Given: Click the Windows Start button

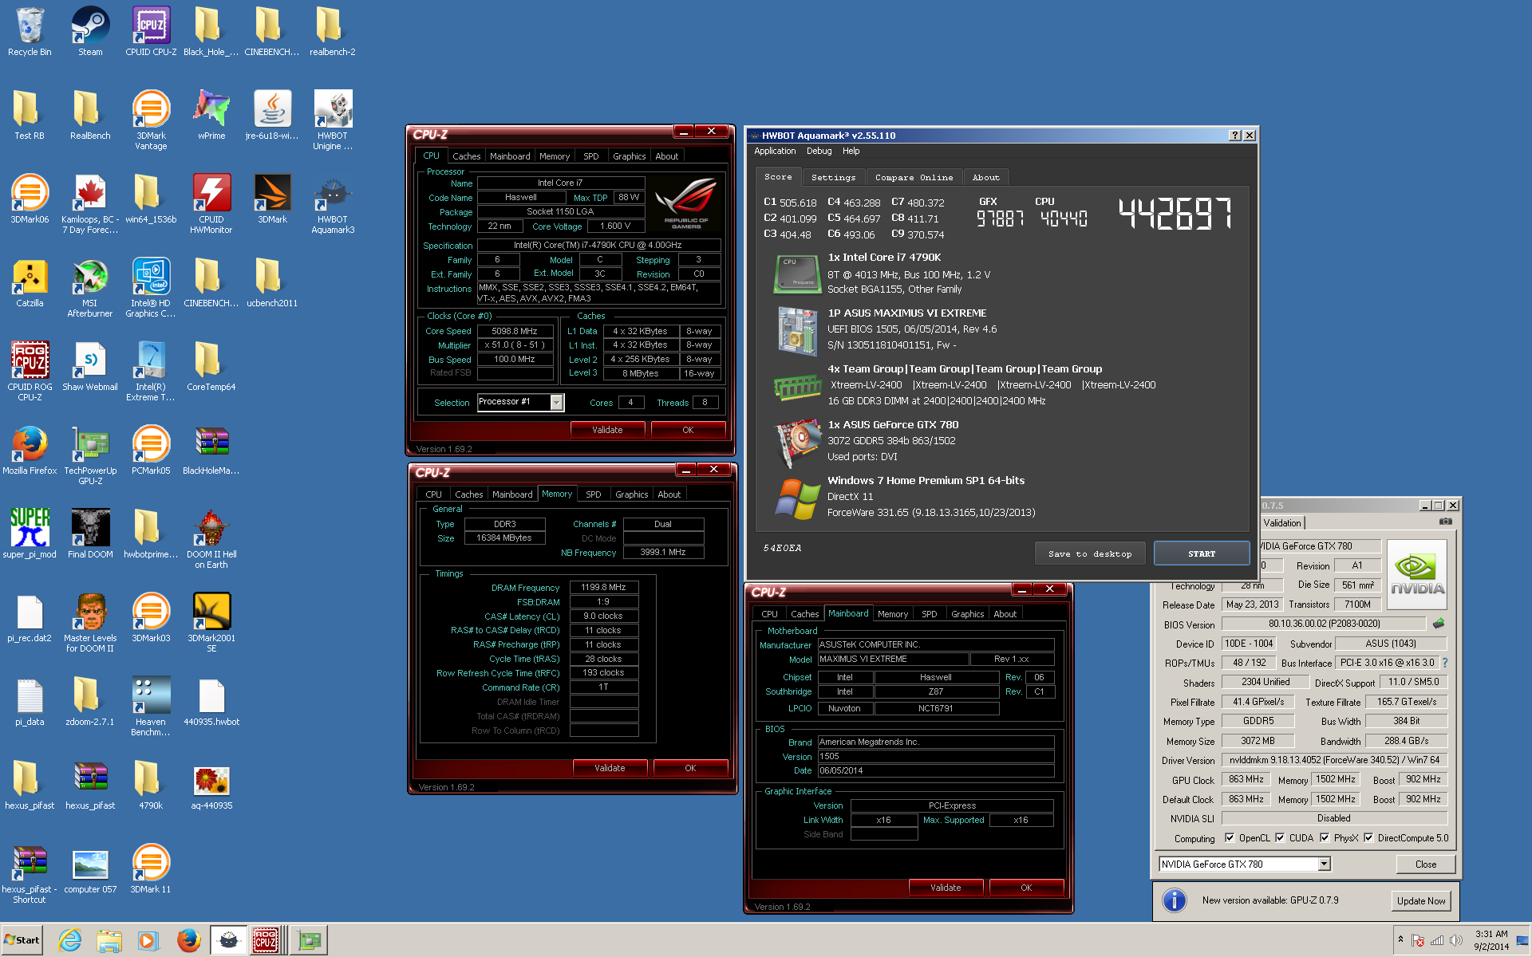Looking at the screenshot, I should point(22,940).
